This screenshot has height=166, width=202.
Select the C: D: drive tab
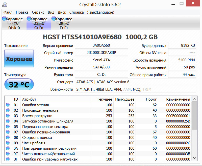coord(39,23)
